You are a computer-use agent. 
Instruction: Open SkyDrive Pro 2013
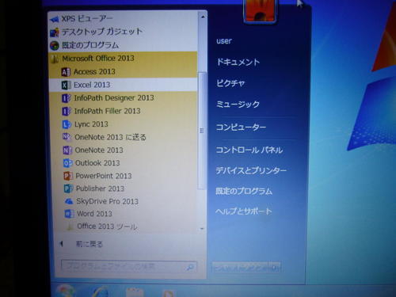coord(123,201)
